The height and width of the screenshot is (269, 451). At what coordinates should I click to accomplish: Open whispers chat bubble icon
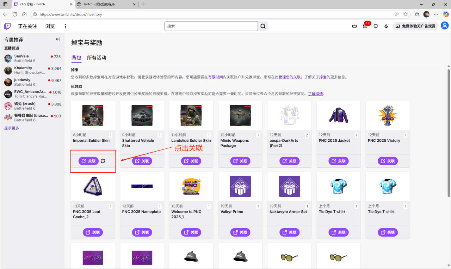[376, 26]
